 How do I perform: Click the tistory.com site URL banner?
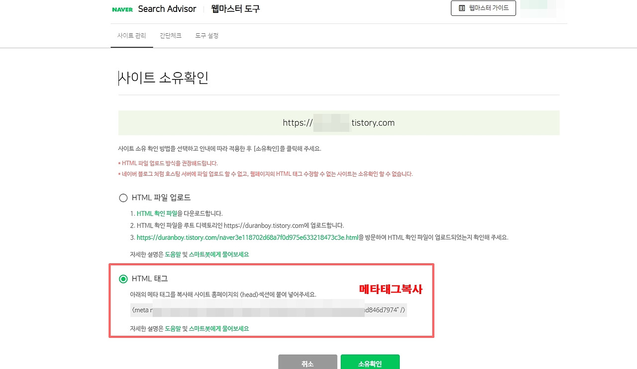pyautogui.click(x=339, y=123)
